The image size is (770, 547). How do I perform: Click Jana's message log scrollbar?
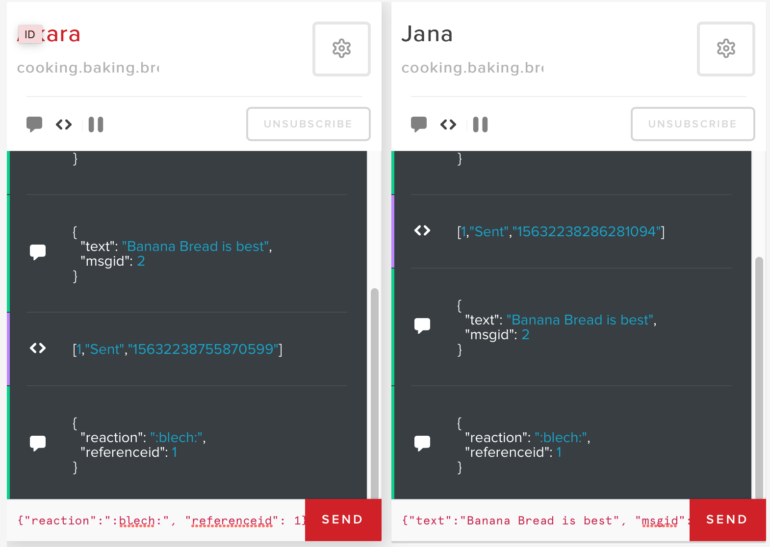pyautogui.click(x=759, y=377)
